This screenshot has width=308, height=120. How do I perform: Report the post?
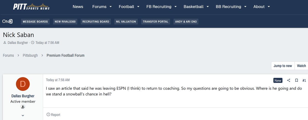click(53, 115)
